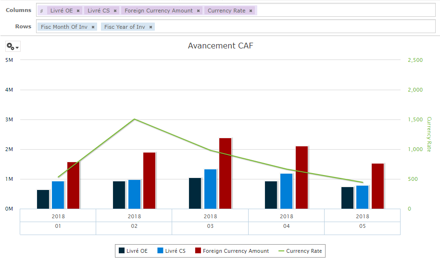Remove Livré CS from Columns
This screenshot has width=440, height=260.
pyautogui.click(x=115, y=11)
